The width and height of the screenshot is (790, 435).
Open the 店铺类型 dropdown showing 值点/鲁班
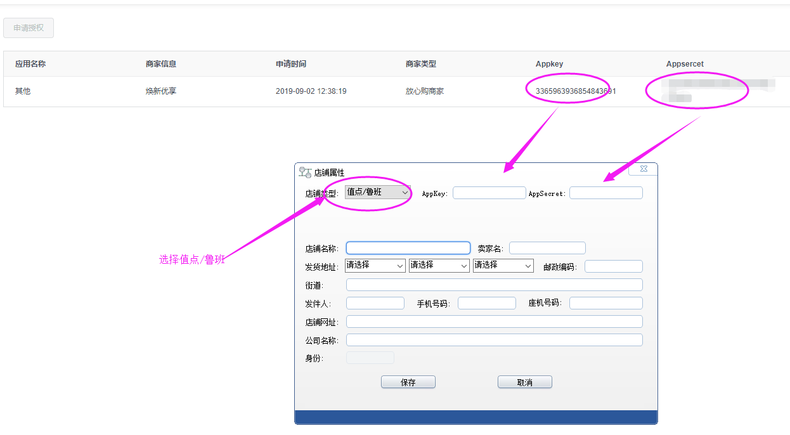coord(377,192)
